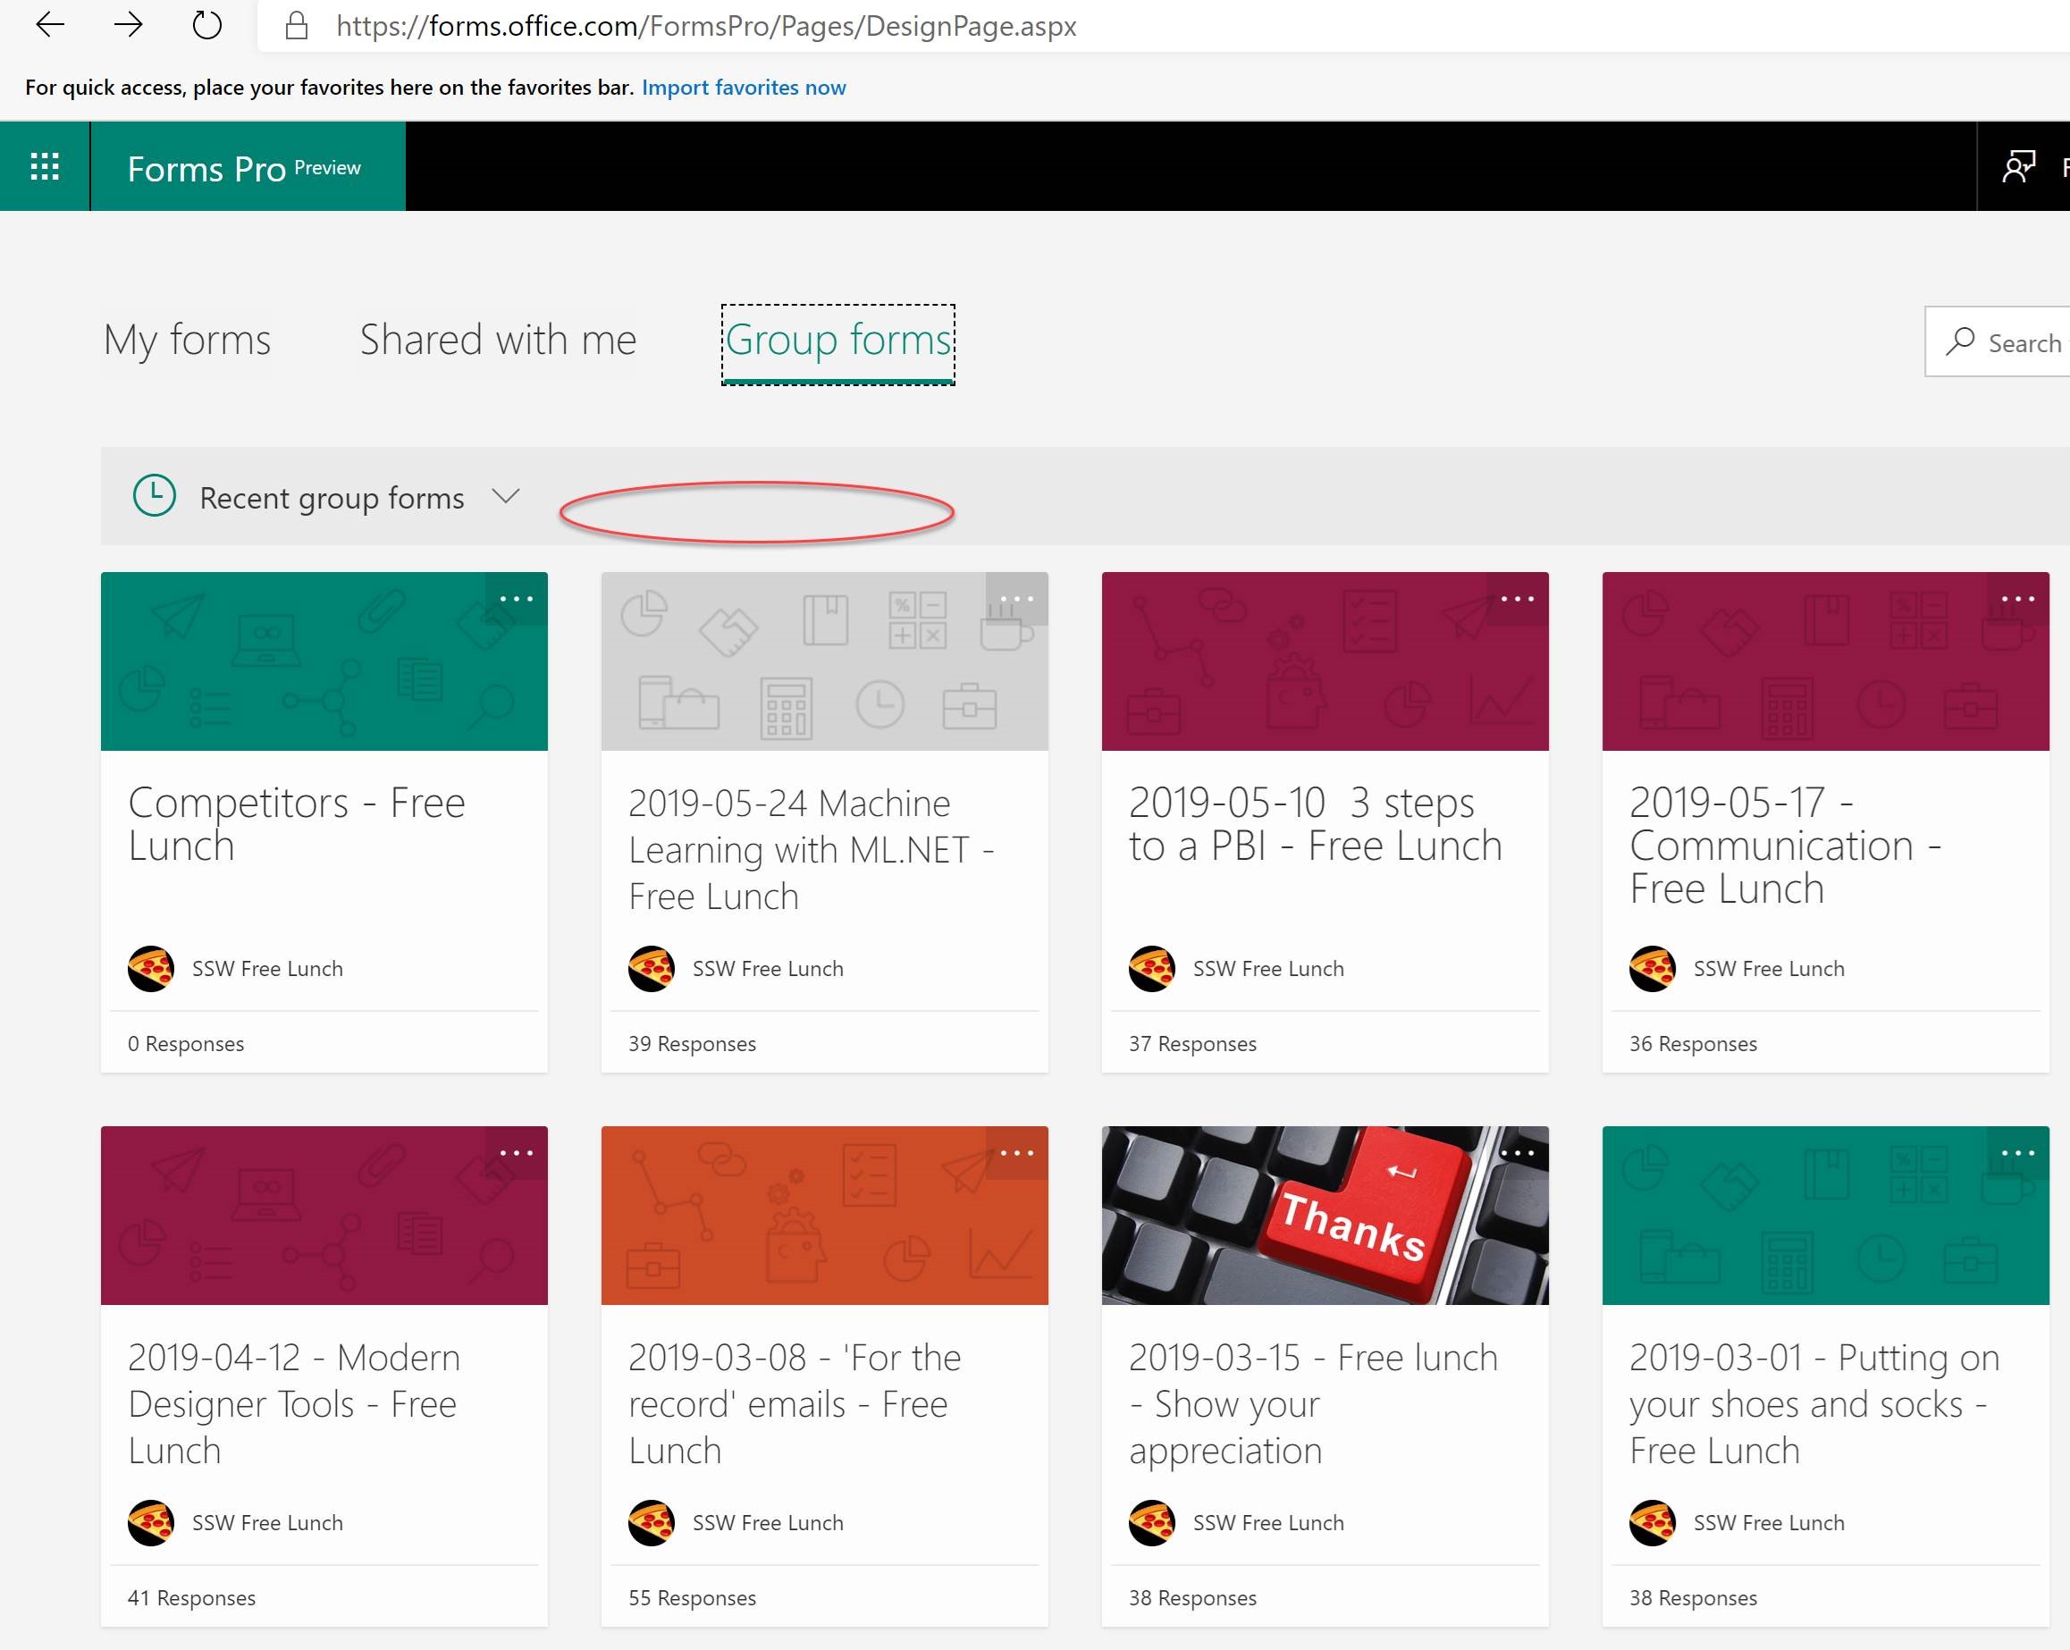This screenshot has width=2070, height=1650.
Task: Open 2019-05-10 3 steps to a PBI form
Action: (x=1315, y=824)
